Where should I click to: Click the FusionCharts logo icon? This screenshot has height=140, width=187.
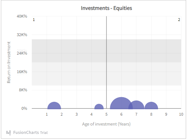(x=8, y=133)
